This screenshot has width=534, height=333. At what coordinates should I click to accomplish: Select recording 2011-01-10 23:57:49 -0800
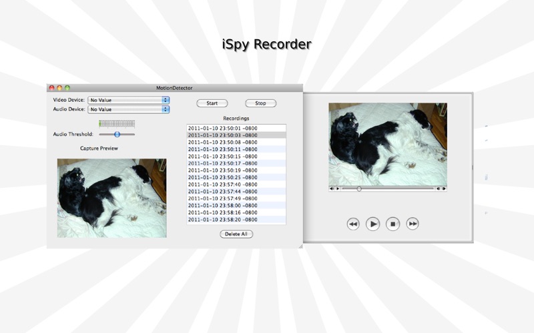[x=236, y=198]
